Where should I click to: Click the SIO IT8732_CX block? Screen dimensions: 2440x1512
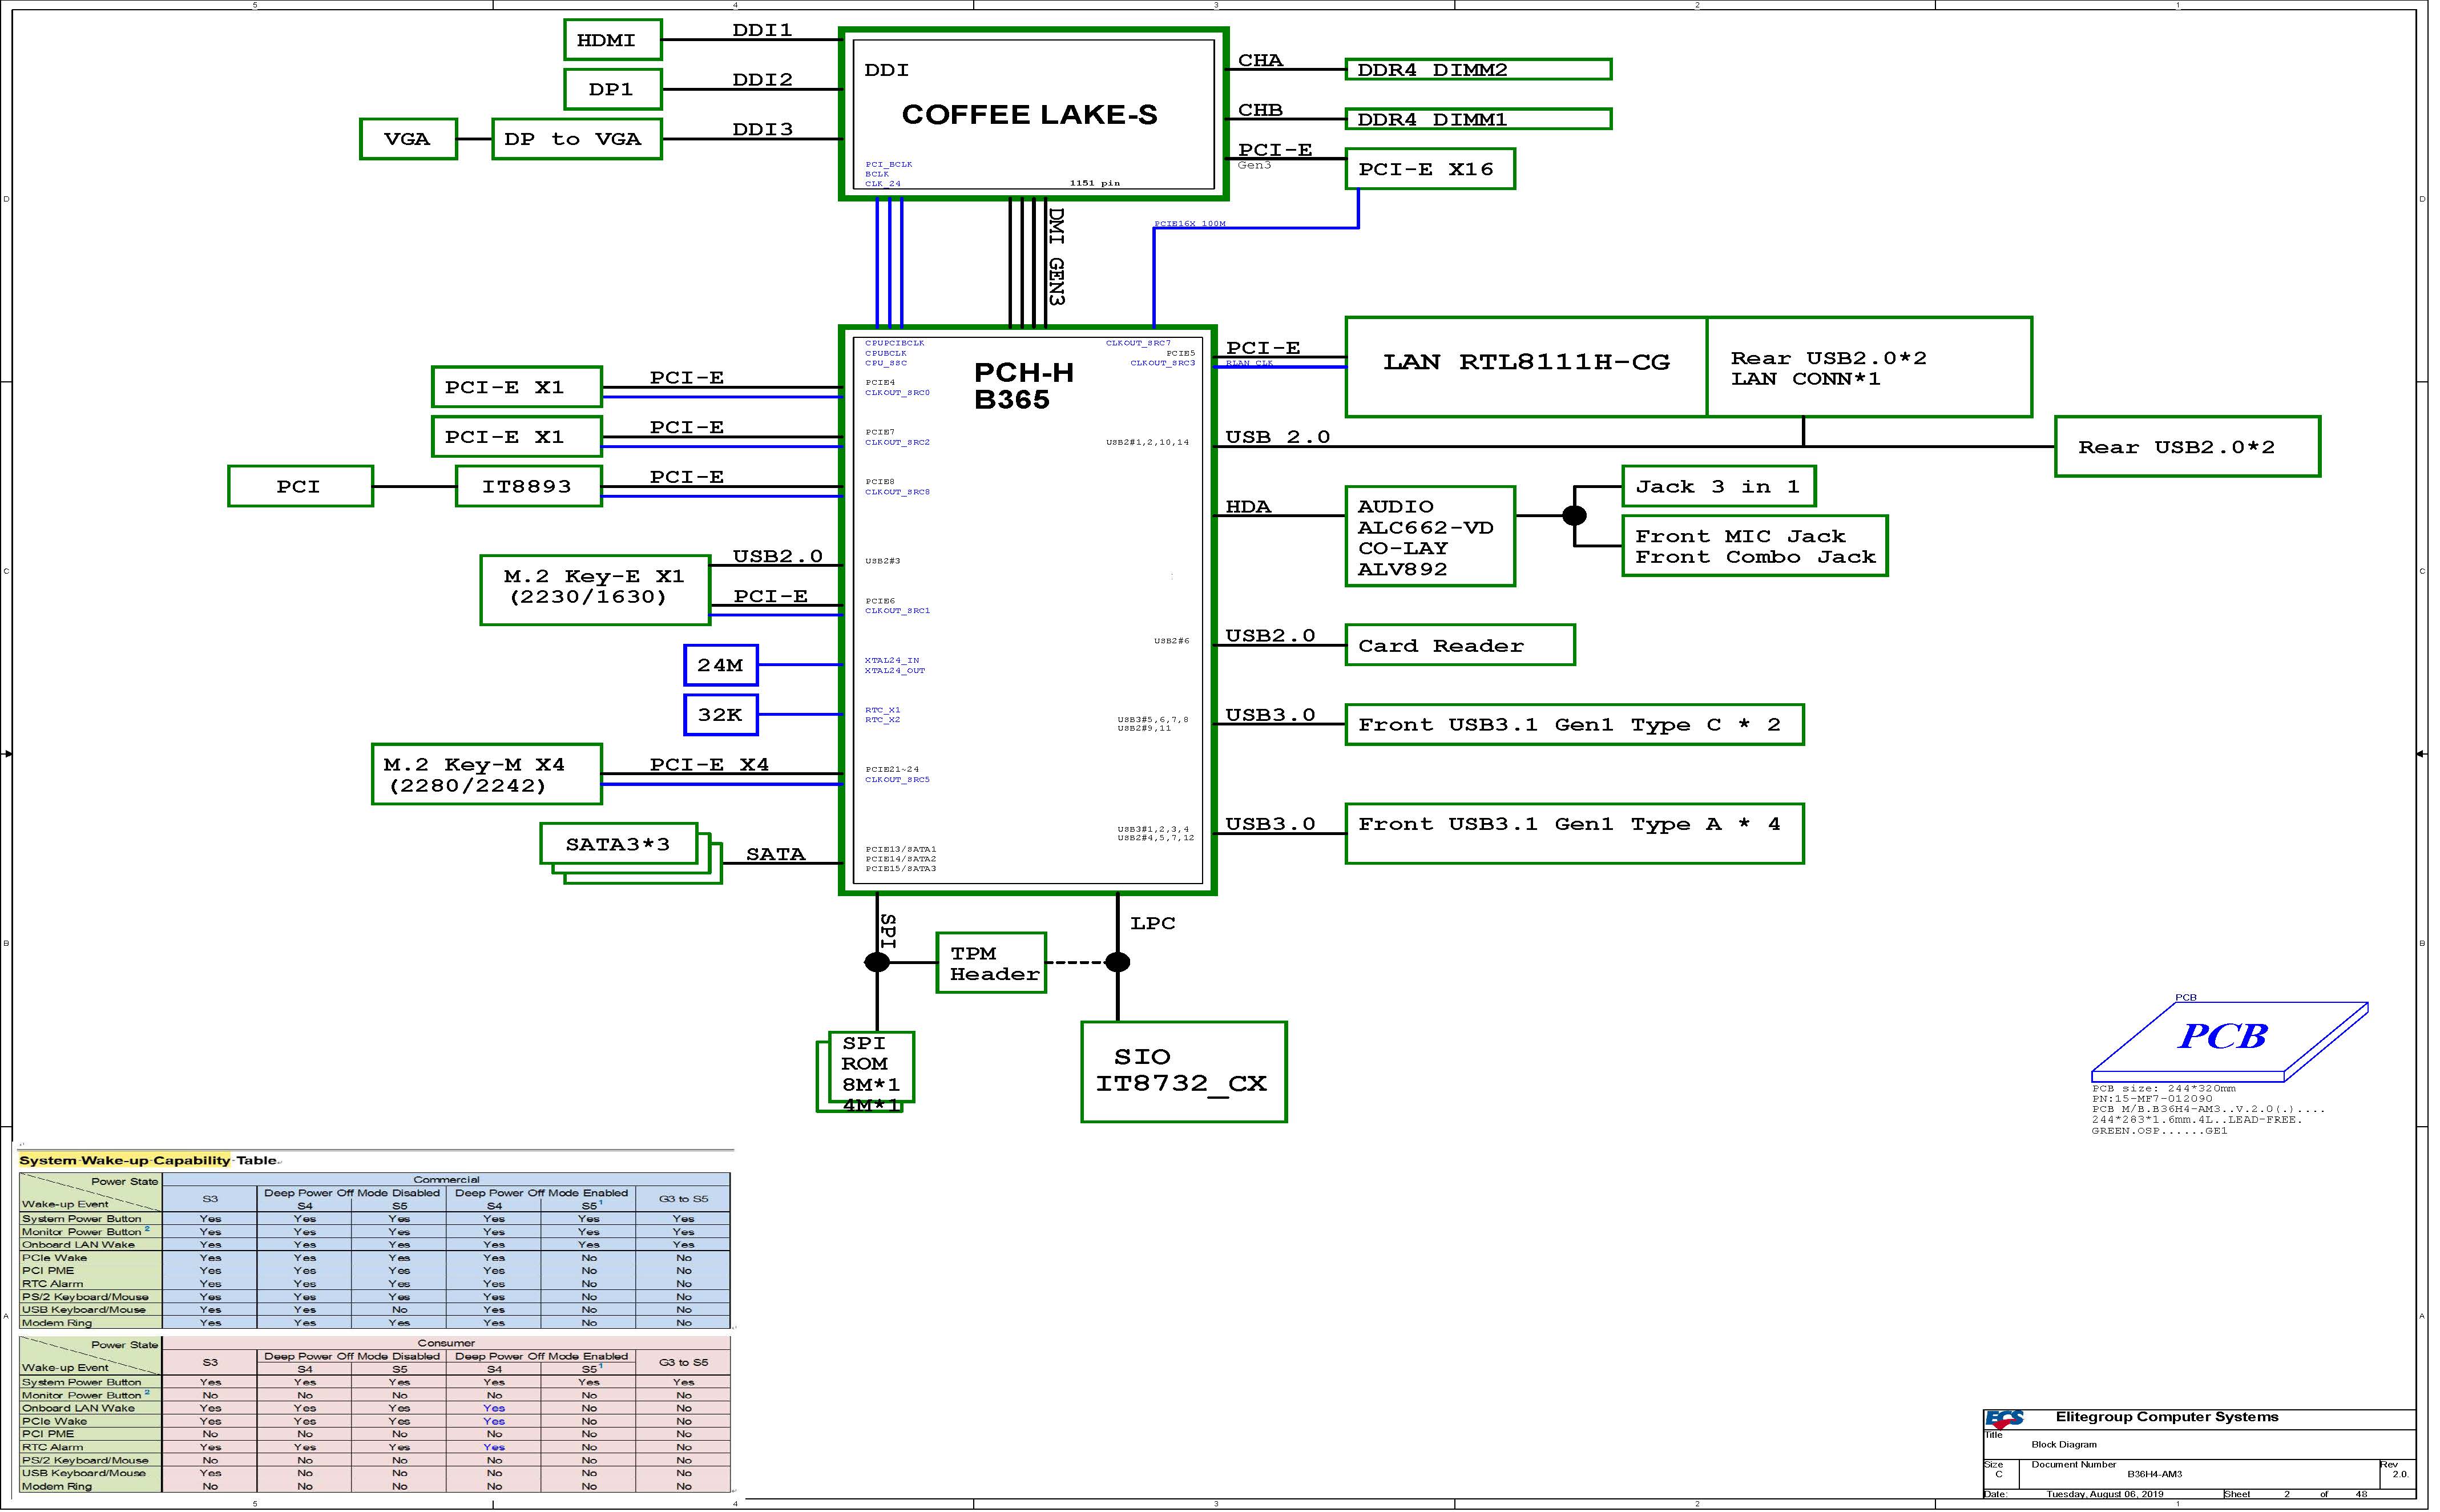[x=1183, y=1071]
